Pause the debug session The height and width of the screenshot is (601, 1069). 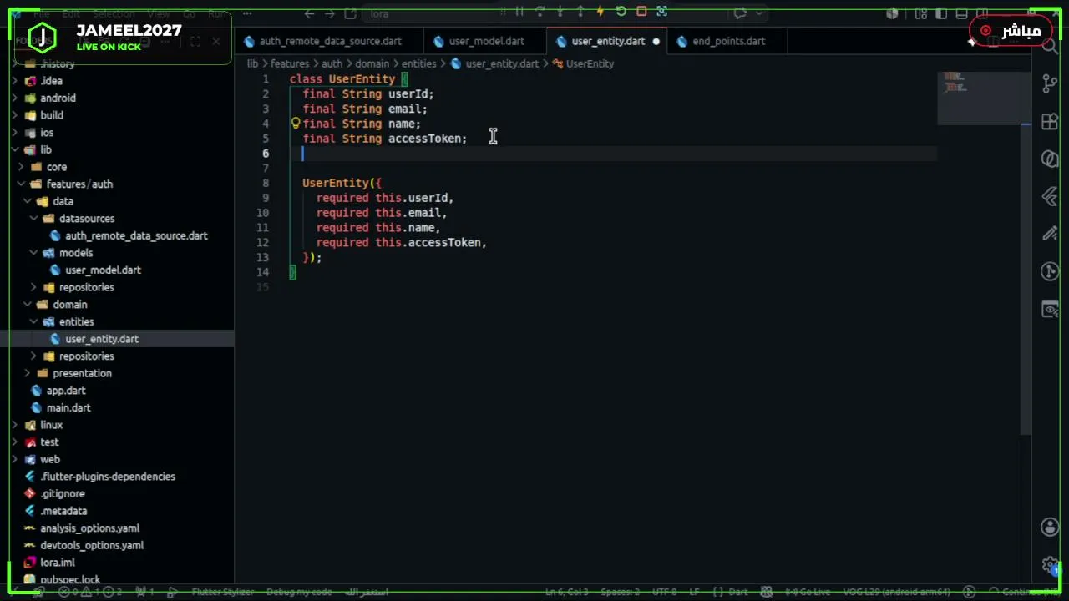(x=519, y=12)
